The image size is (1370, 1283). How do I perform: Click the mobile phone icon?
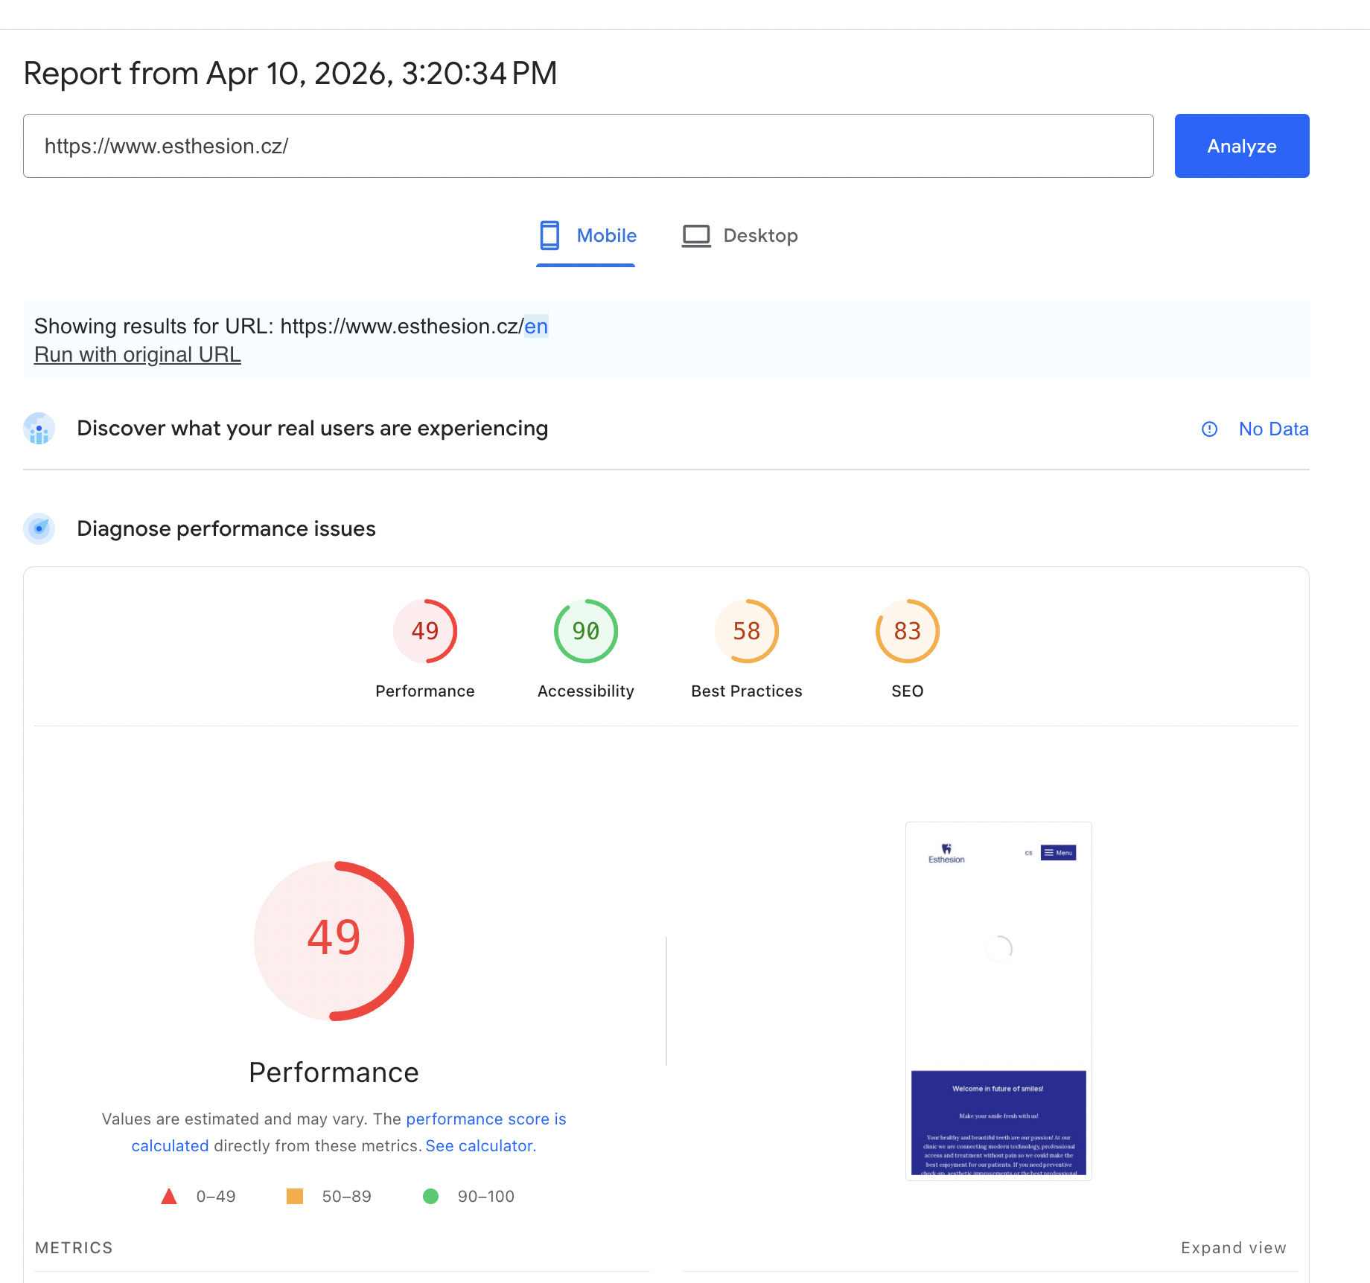[x=549, y=235]
